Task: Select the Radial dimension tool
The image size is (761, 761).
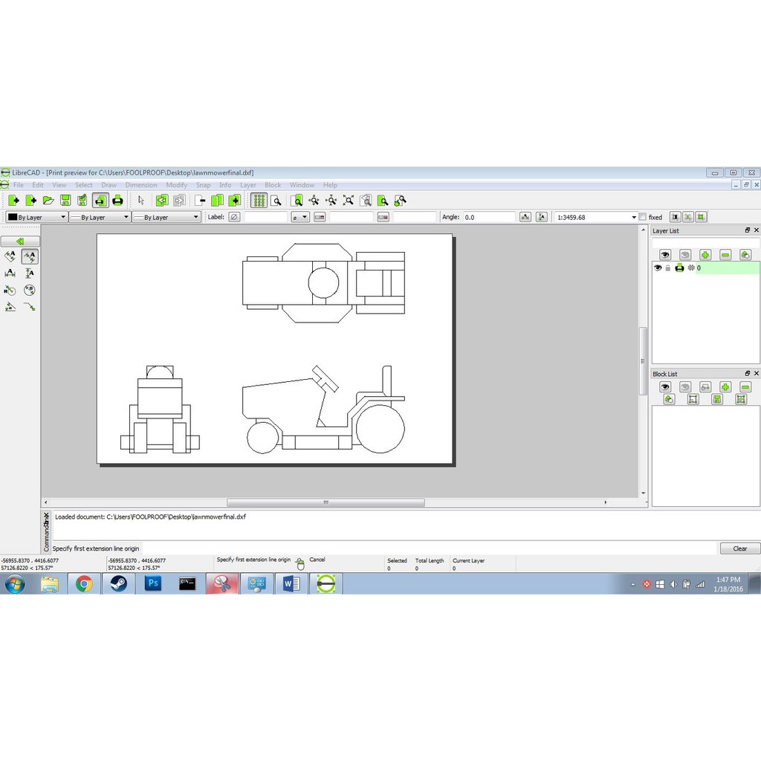Action: (x=10, y=291)
